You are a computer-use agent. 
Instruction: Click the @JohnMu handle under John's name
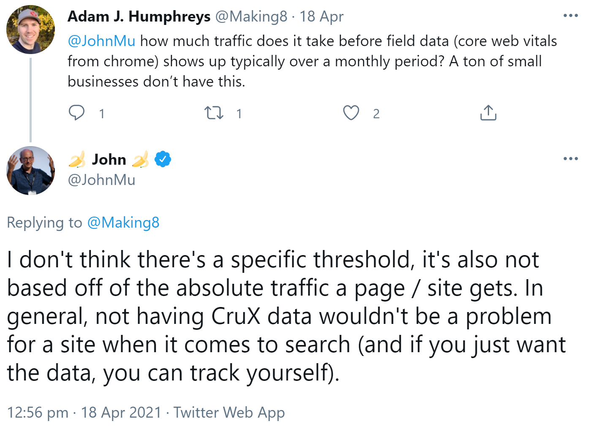pos(101,180)
